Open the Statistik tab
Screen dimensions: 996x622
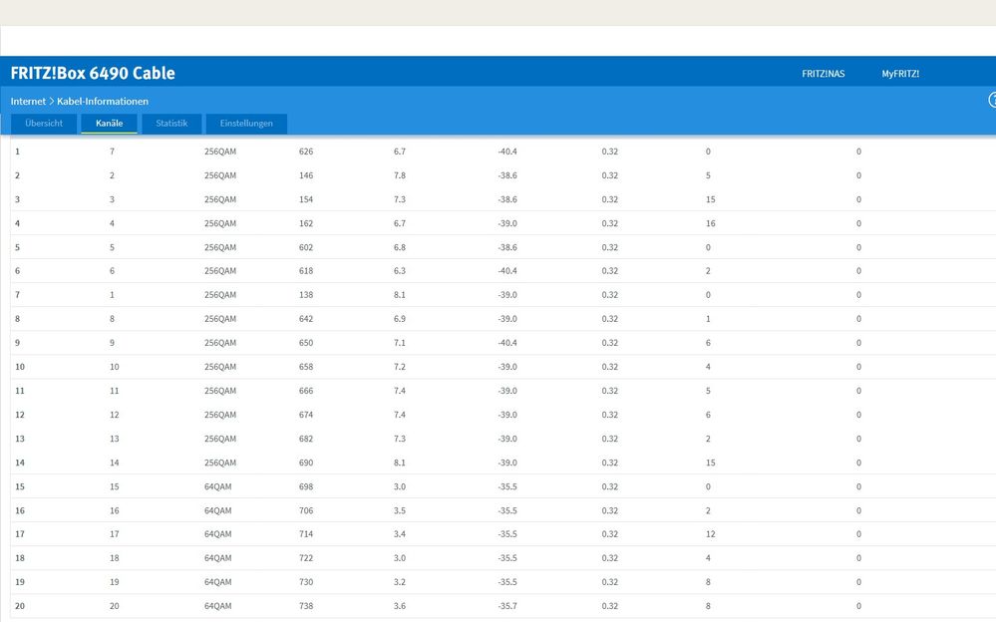pyautogui.click(x=171, y=124)
